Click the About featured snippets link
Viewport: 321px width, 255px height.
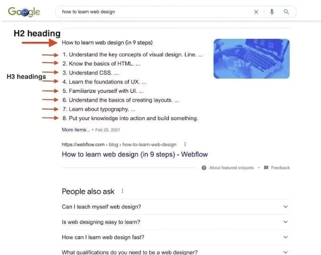point(231,168)
